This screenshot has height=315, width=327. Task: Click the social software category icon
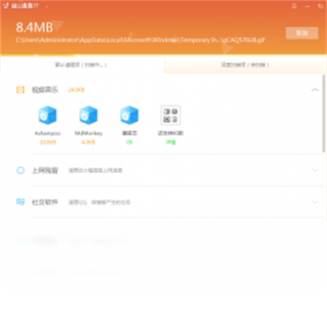coord(20,202)
